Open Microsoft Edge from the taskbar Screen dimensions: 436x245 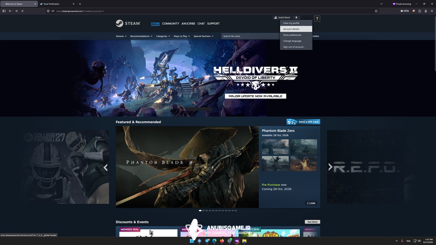(x=214, y=241)
